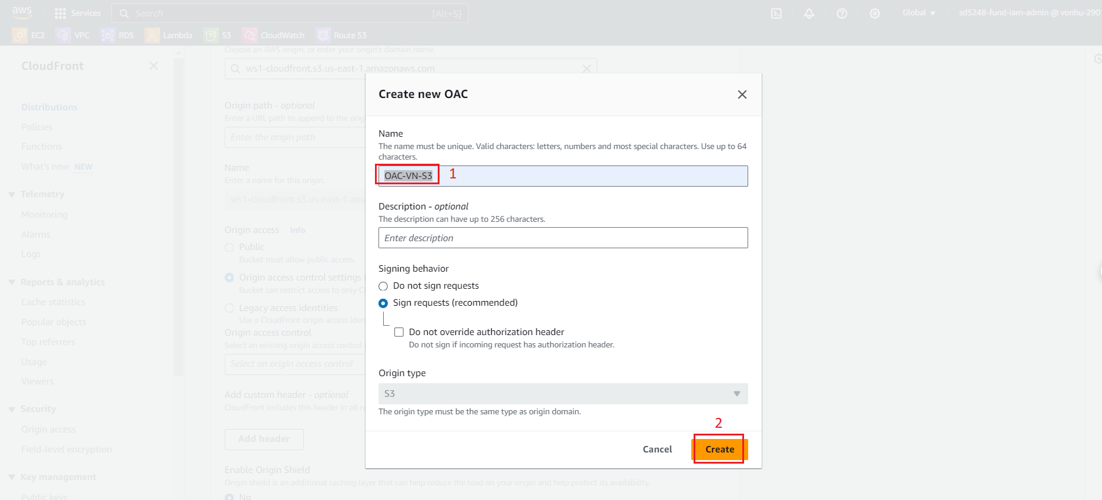Viewport: 1102px width, 500px height.
Task: Open the settings gear icon
Action: 874,13
